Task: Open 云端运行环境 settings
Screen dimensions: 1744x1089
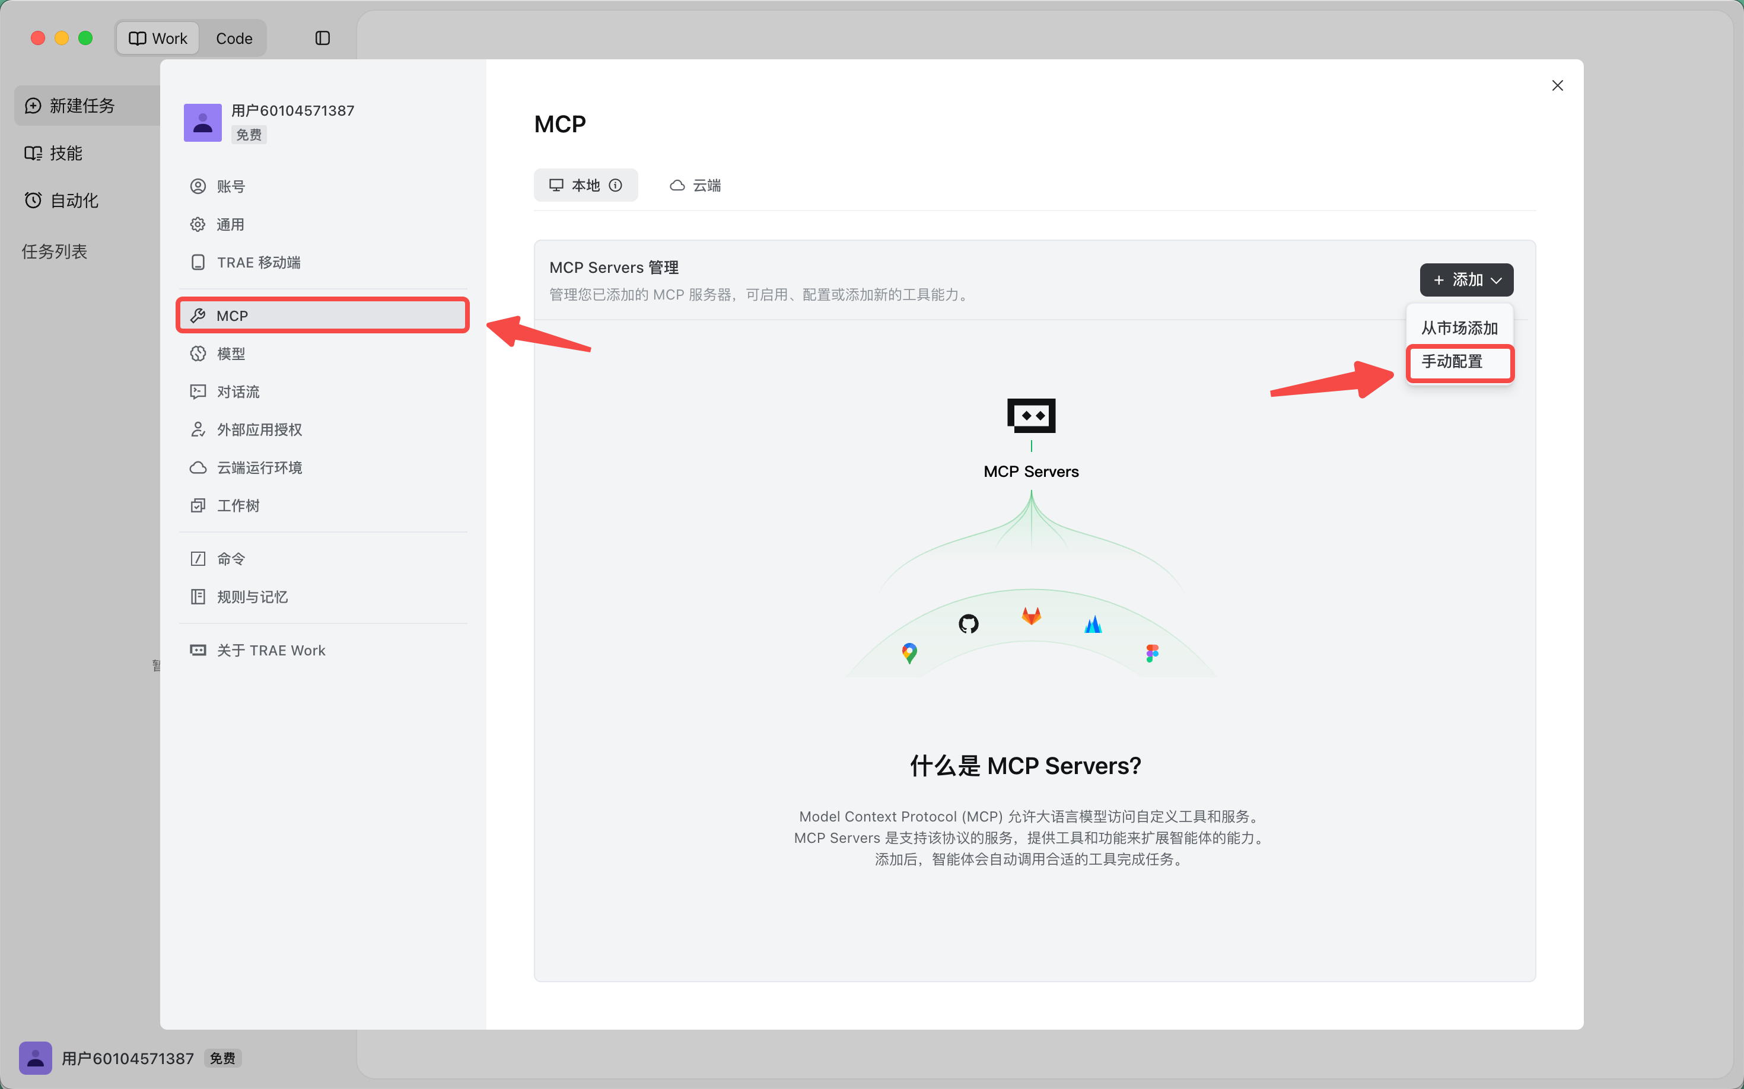Action: (323, 467)
